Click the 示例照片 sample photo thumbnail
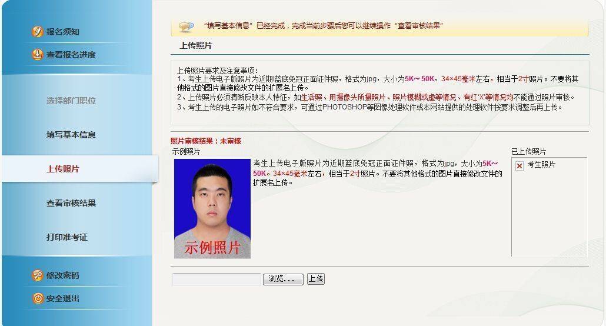 pyautogui.click(x=212, y=208)
